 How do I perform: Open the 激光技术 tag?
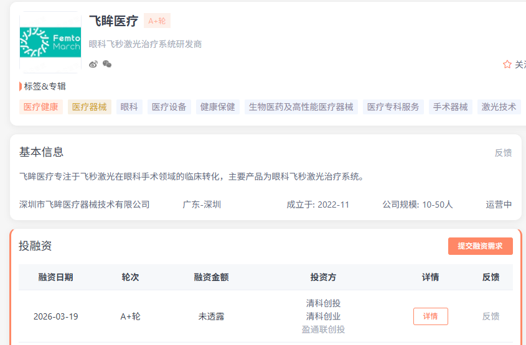pyautogui.click(x=499, y=107)
